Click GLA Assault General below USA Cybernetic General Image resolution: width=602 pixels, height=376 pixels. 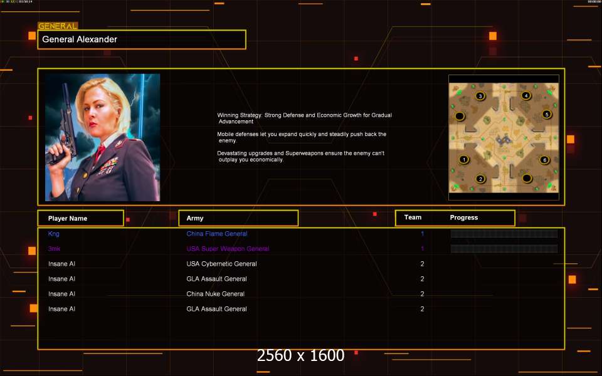tap(216, 279)
